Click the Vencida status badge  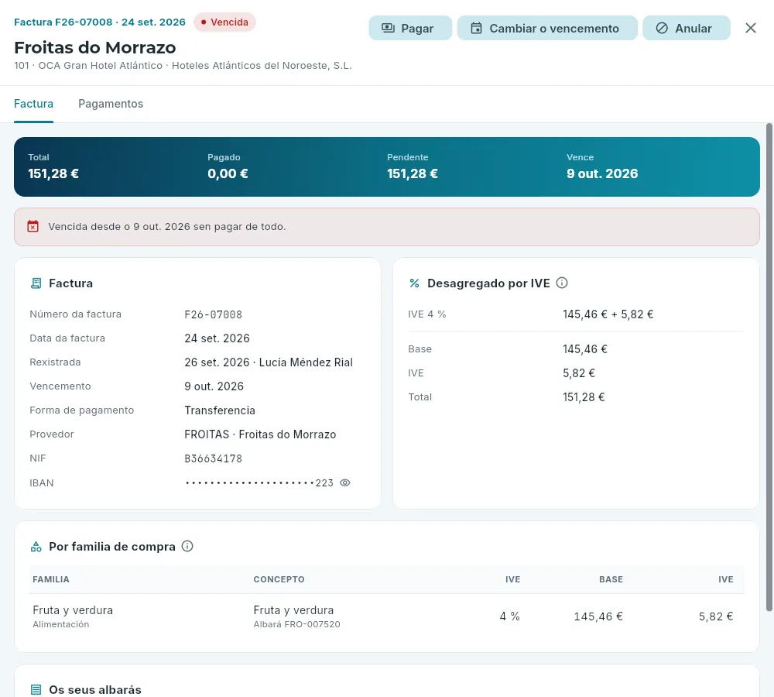tap(224, 22)
